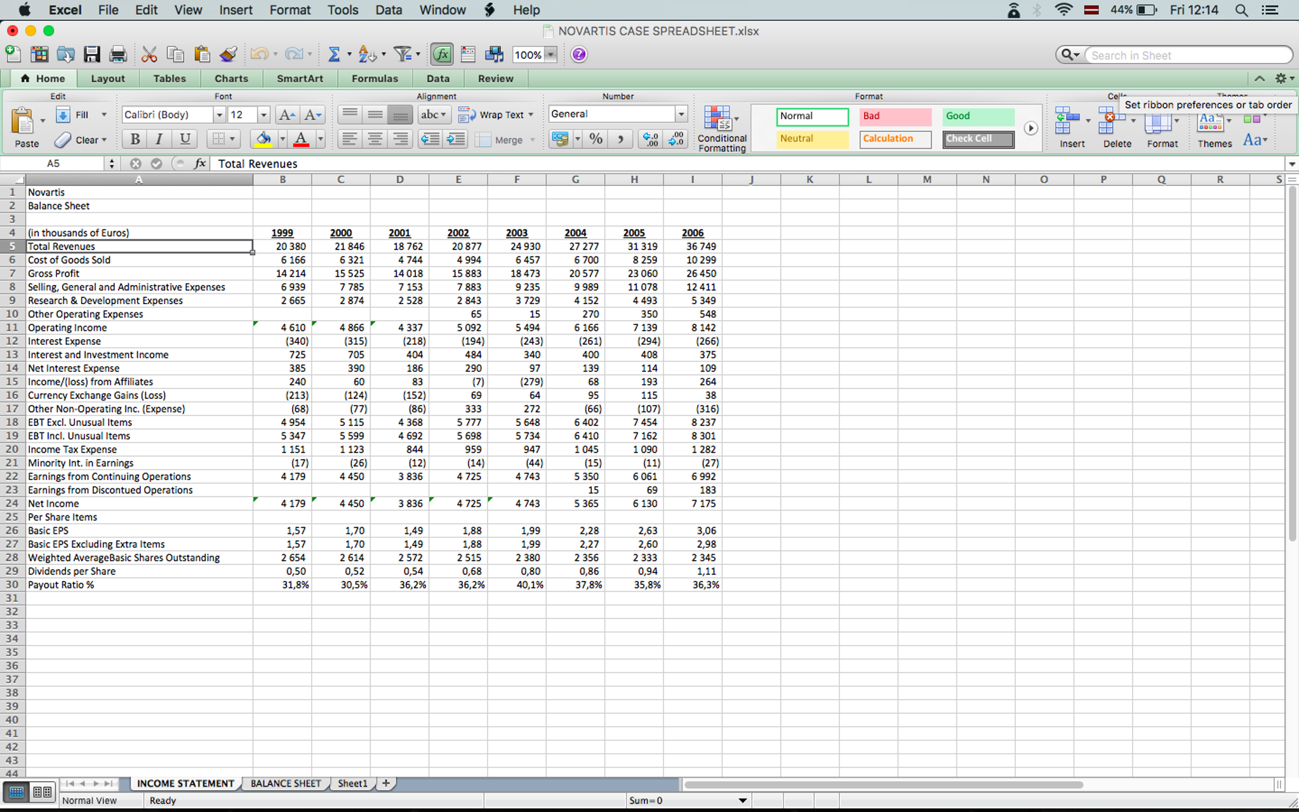Switch to Normal View button in status bar
1299x812 pixels.
click(17, 792)
